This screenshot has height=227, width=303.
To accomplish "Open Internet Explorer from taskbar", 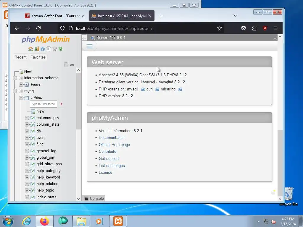I will click(26, 221).
